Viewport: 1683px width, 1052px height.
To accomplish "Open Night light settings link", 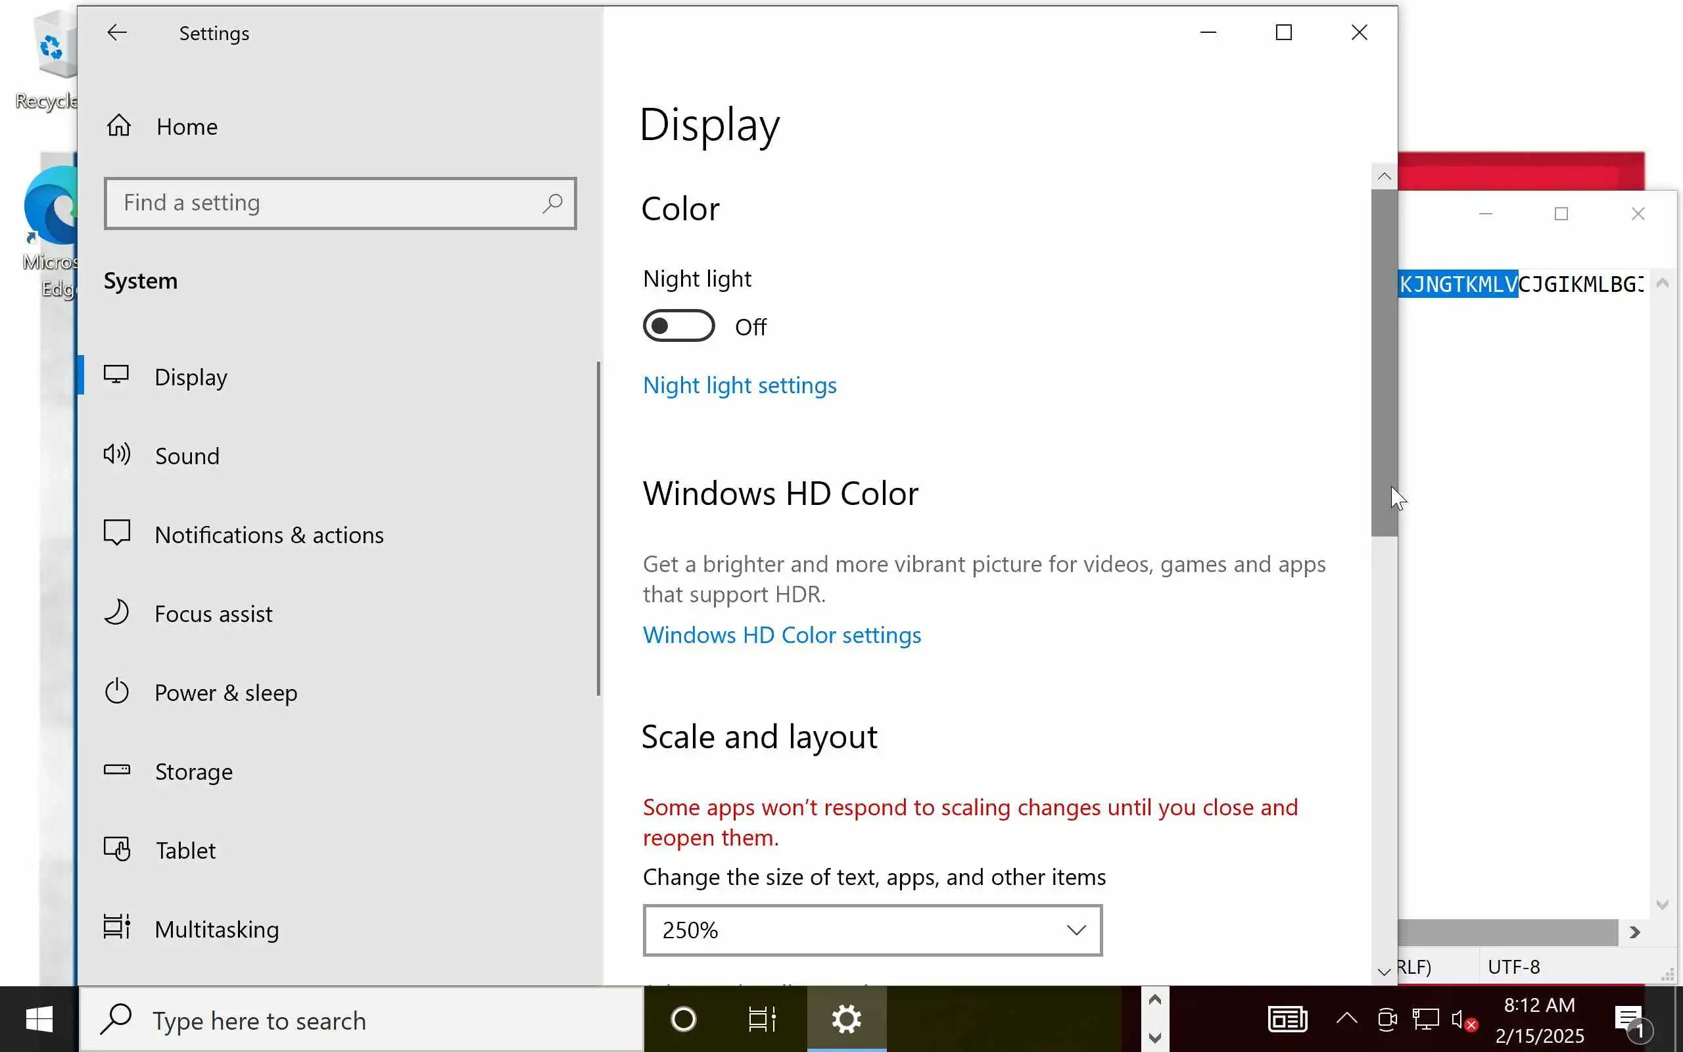I will (739, 385).
